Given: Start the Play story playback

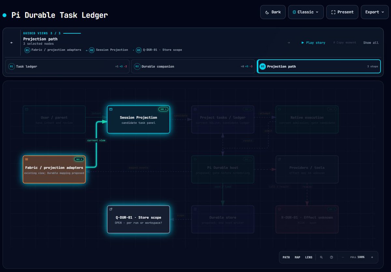Looking at the screenshot, I should point(313,43).
